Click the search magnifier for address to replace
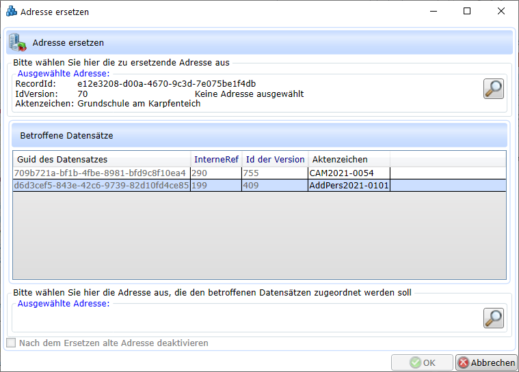Image resolution: width=519 pixels, height=372 pixels. click(493, 89)
